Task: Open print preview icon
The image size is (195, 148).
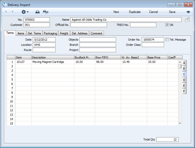Action: [x=46, y=12]
